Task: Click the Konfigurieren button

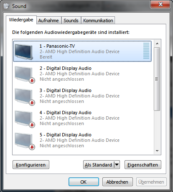Action: tap(31, 165)
